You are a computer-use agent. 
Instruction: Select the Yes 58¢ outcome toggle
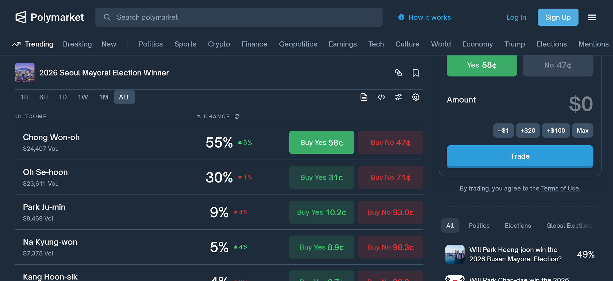click(482, 65)
